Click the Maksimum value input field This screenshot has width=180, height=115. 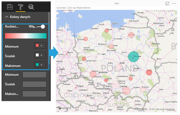pyautogui.click(x=34, y=94)
